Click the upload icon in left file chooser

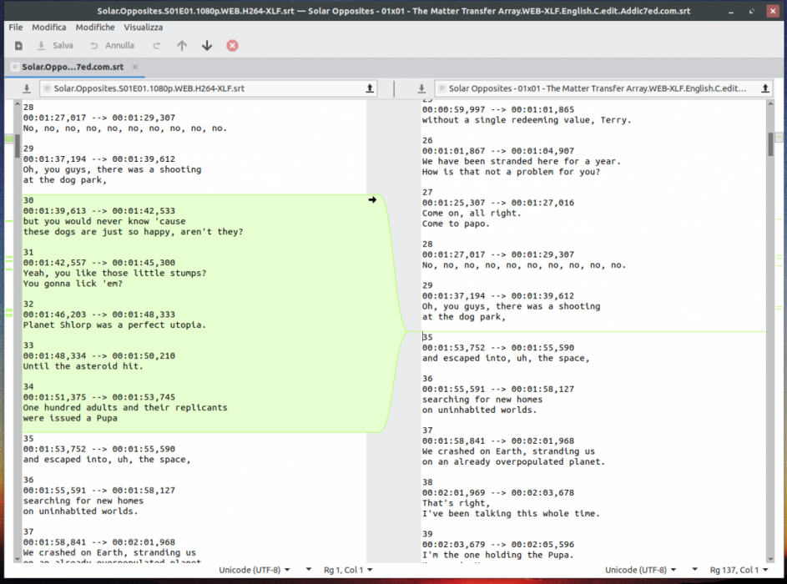369,88
